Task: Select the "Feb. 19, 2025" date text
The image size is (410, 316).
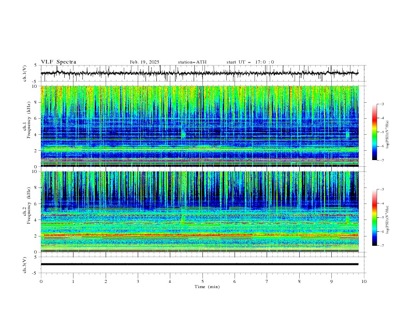Action: point(144,62)
